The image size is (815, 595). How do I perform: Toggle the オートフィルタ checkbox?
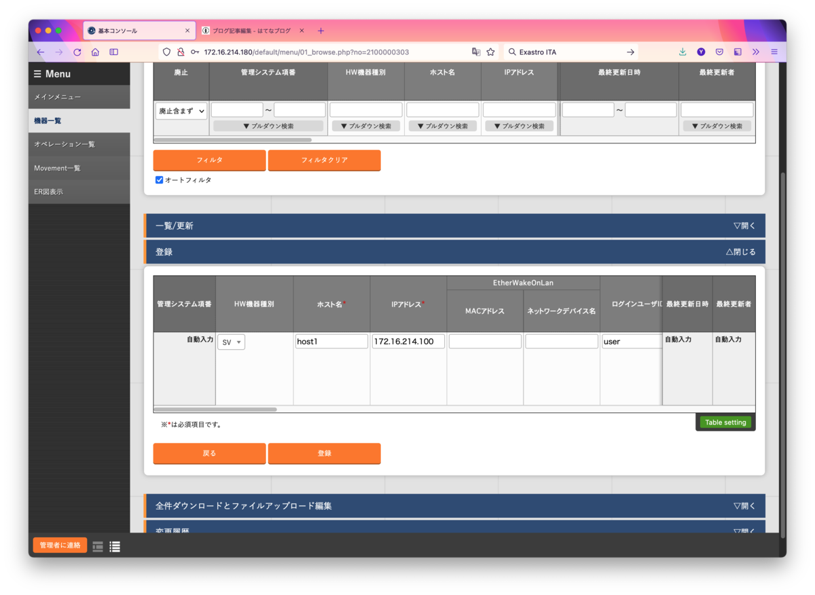click(159, 180)
